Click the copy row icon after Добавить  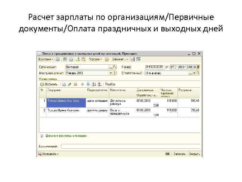point(64,84)
